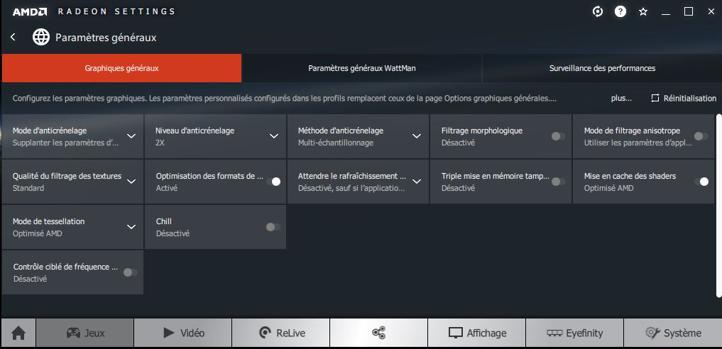Open Surveillance des performances tab
Image resolution: width=722 pixels, height=349 pixels.
pos(602,68)
